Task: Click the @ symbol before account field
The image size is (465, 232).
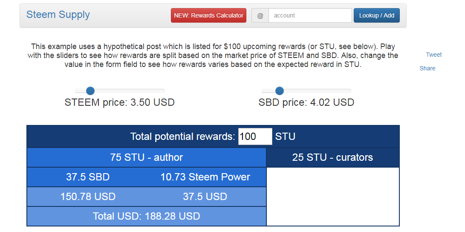Action: [260, 15]
